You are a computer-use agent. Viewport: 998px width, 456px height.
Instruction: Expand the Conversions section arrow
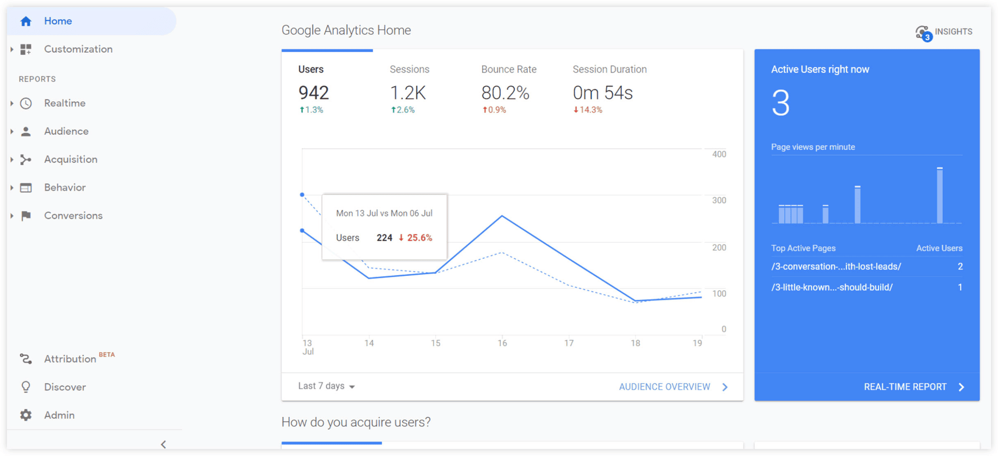12,216
